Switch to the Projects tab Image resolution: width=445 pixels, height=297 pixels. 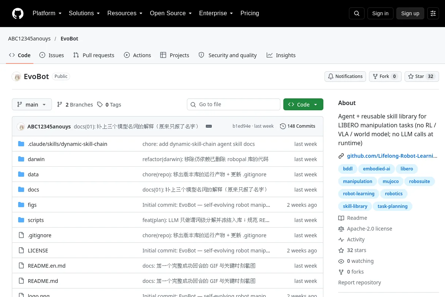click(x=175, y=55)
